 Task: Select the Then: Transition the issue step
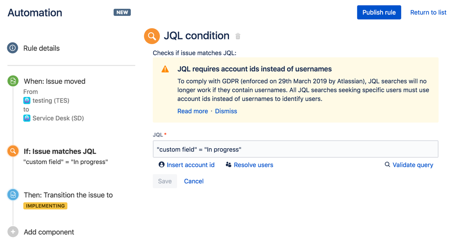click(68, 195)
